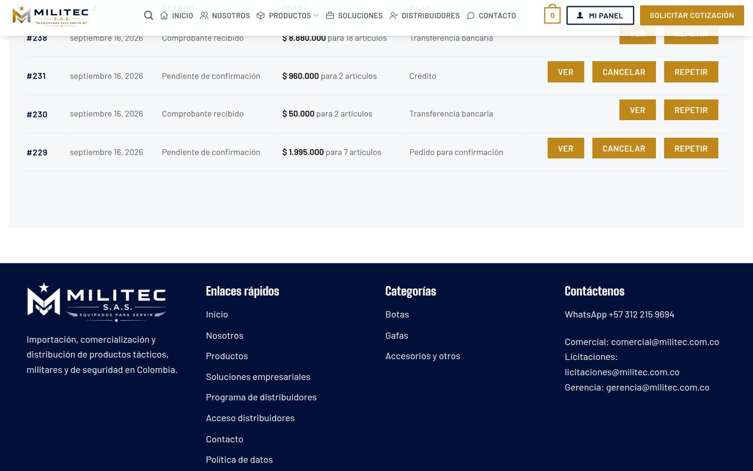Repeat order #231
The height and width of the screenshot is (471, 753).
click(x=691, y=72)
